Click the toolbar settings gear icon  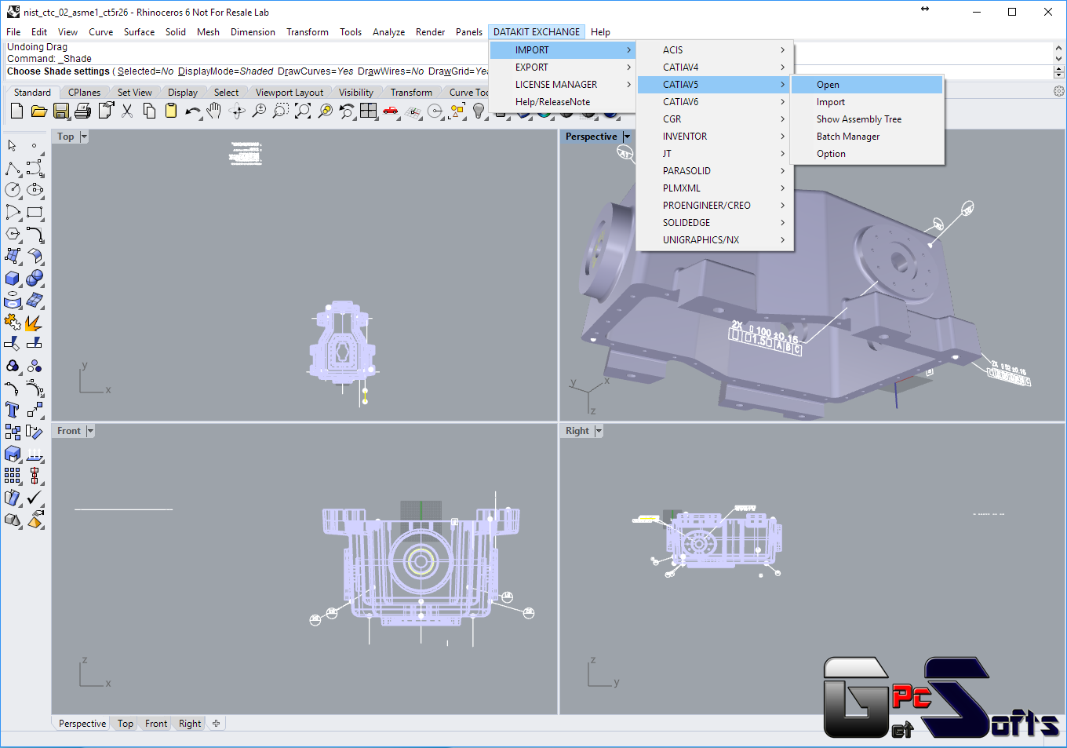[1058, 92]
